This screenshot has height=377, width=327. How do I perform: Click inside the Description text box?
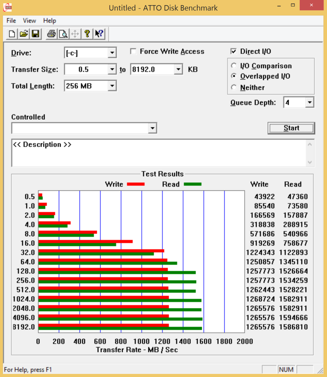(159, 153)
